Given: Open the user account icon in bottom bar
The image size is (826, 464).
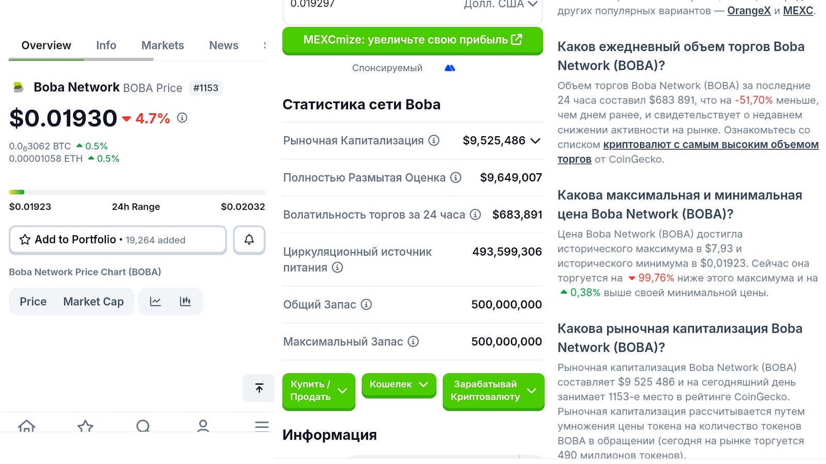Looking at the screenshot, I should [x=203, y=426].
